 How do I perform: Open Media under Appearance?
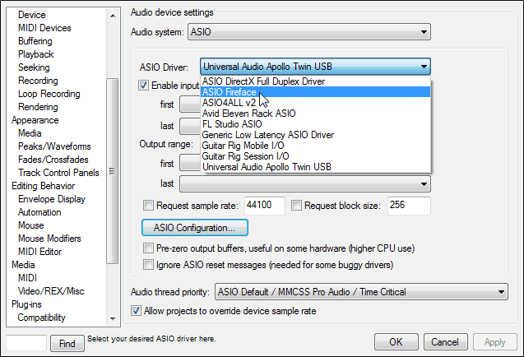pos(30,133)
